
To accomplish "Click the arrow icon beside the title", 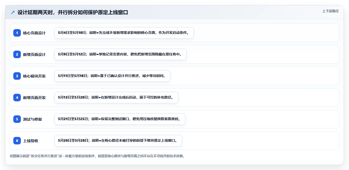I will pyautogui.click(x=13, y=12).
